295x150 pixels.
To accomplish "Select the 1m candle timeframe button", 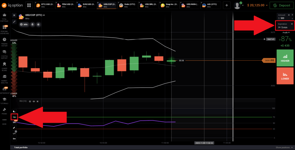I will pyautogui.click(x=14, y=117).
